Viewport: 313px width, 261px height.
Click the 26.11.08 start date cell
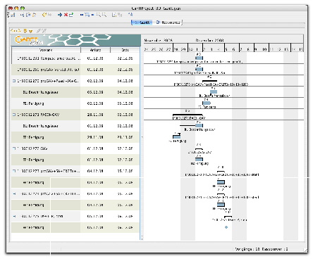(x=95, y=115)
